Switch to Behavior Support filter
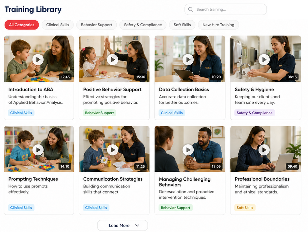Screen dimensions: 308x240 point(96,25)
